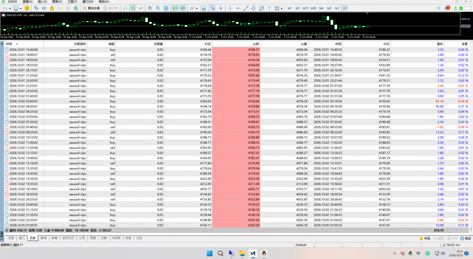The image size is (473, 259).
Task: Open the shapes objects dropdown
Action: point(282,8)
